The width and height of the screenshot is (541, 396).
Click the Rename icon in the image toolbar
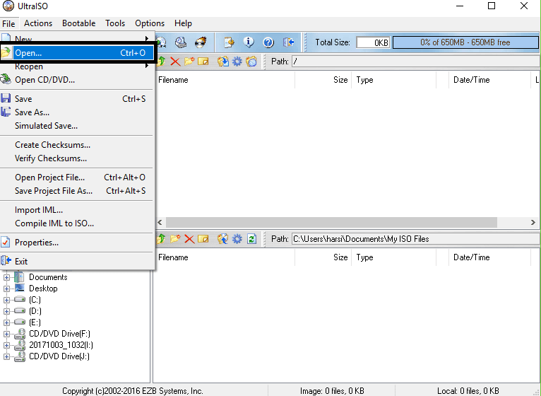tap(203, 62)
